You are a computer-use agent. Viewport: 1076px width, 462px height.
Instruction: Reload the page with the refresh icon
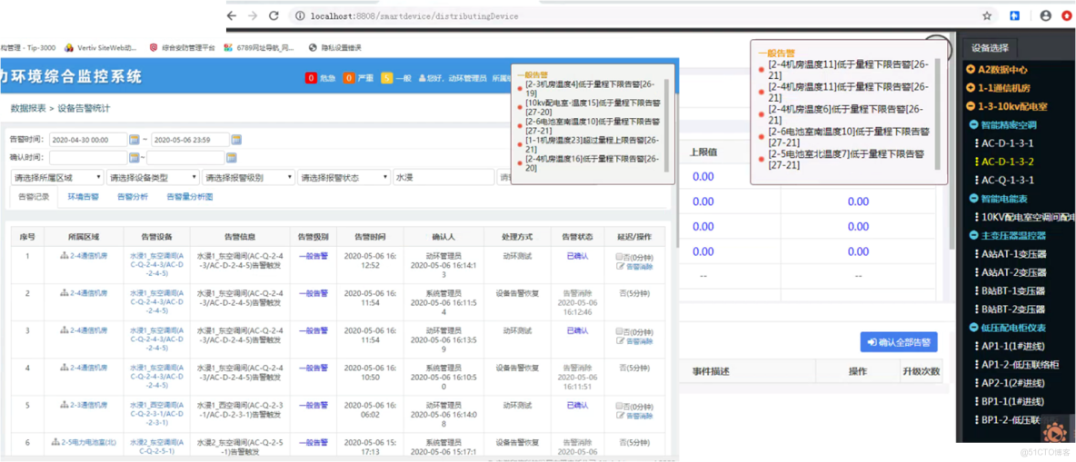tap(274, 15)
